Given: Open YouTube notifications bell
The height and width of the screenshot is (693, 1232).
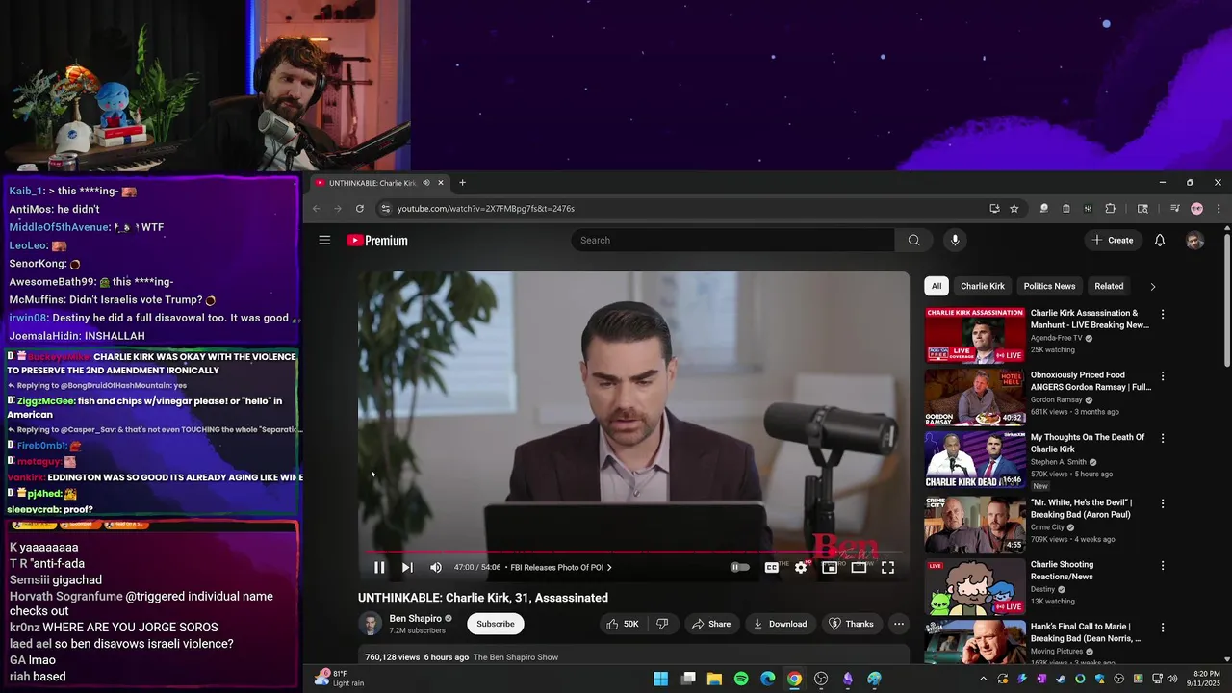Looking at the screenshot, I should point(1160,241).
